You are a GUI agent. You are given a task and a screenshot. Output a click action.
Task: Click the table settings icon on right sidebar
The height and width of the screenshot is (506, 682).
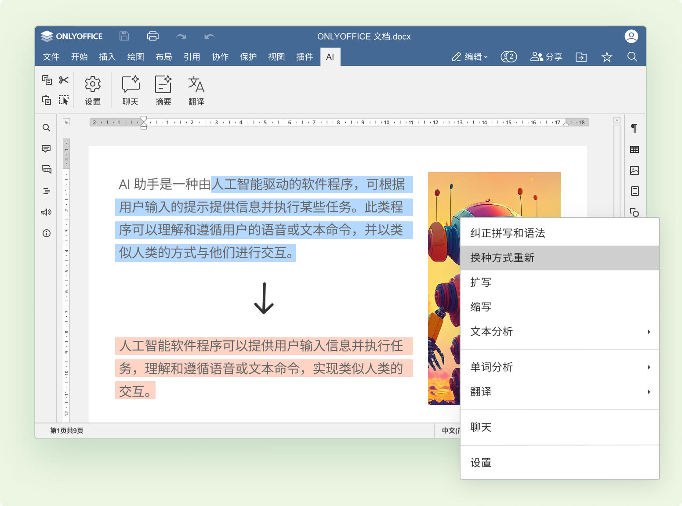[634, 149]
